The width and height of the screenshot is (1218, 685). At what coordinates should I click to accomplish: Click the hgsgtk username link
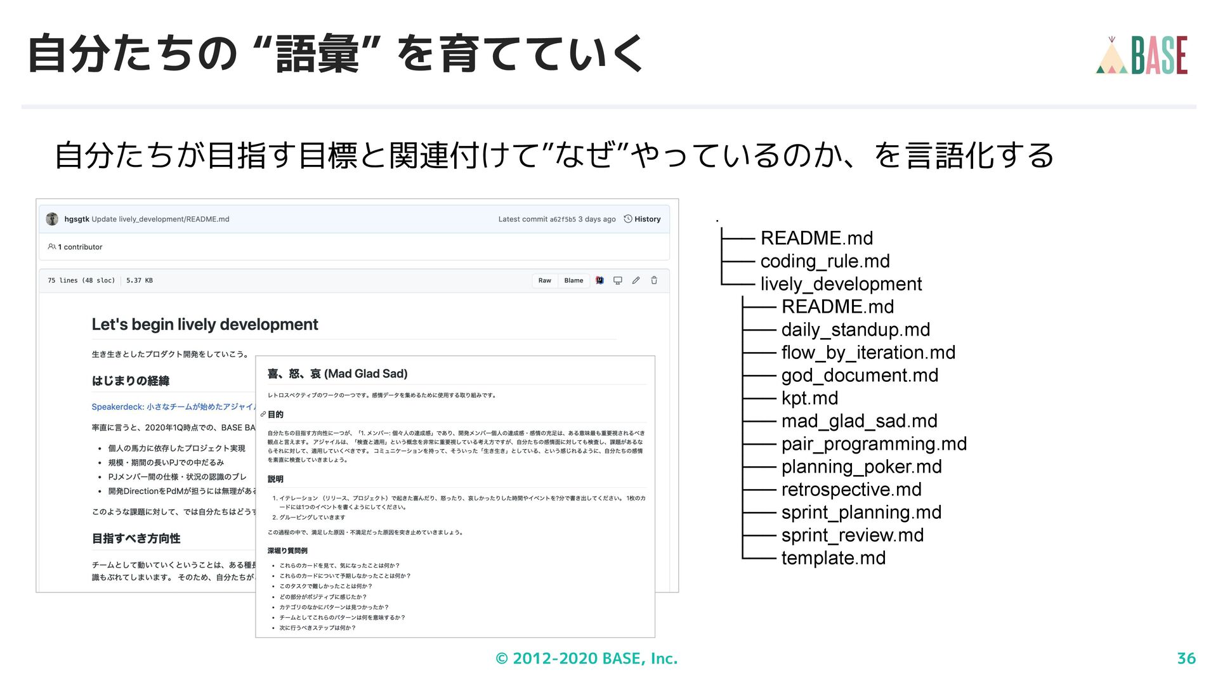(x=76, y=219)
